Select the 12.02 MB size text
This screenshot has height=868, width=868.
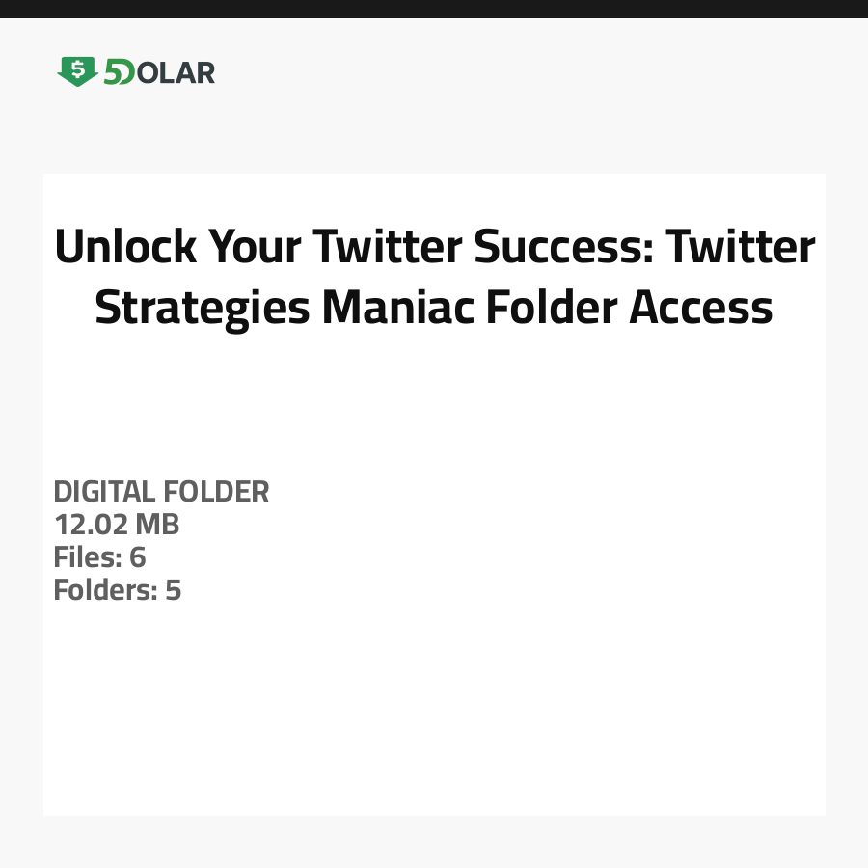coord(117,525)
